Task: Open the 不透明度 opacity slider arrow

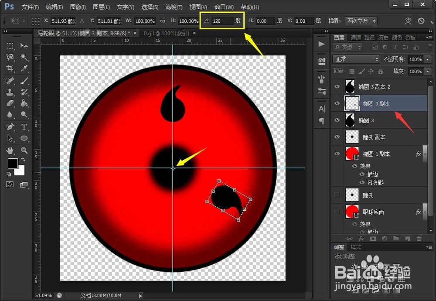Action: click(x=428, y=59)
